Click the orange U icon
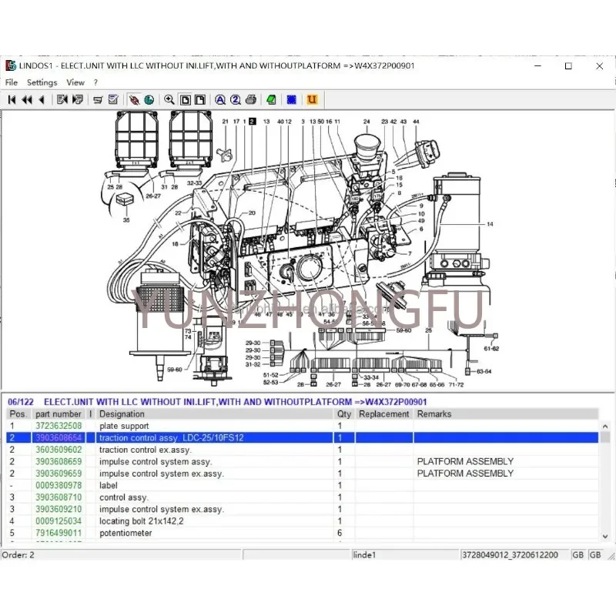 pyautogui.click(x=312, y=100)
